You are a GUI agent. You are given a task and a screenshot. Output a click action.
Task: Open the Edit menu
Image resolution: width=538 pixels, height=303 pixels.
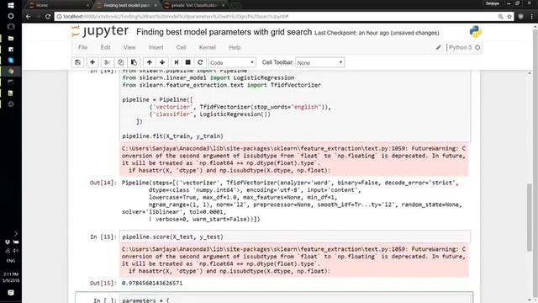(105, 47)
